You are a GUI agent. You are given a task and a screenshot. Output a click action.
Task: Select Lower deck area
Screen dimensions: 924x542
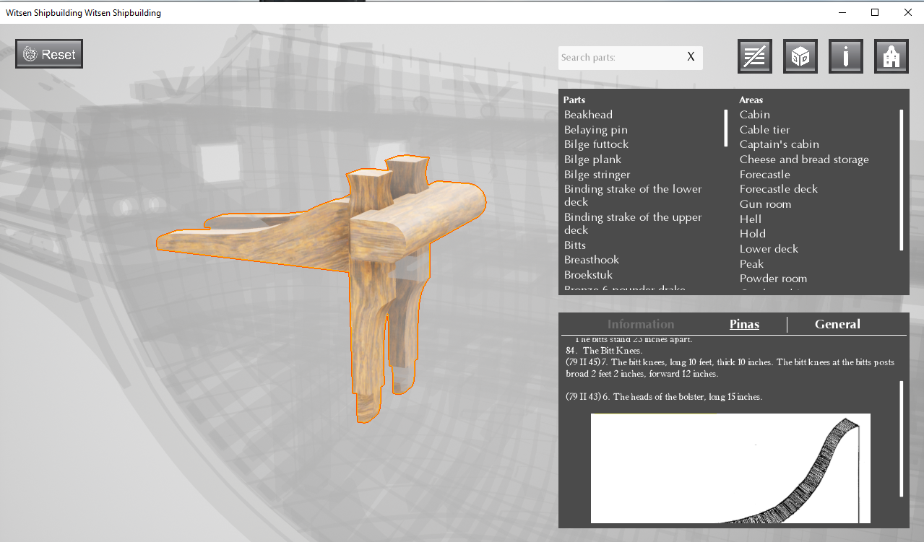769,249
